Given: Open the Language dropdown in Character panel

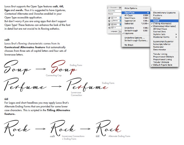Looking at the screenshot, I should pos(120,32).
